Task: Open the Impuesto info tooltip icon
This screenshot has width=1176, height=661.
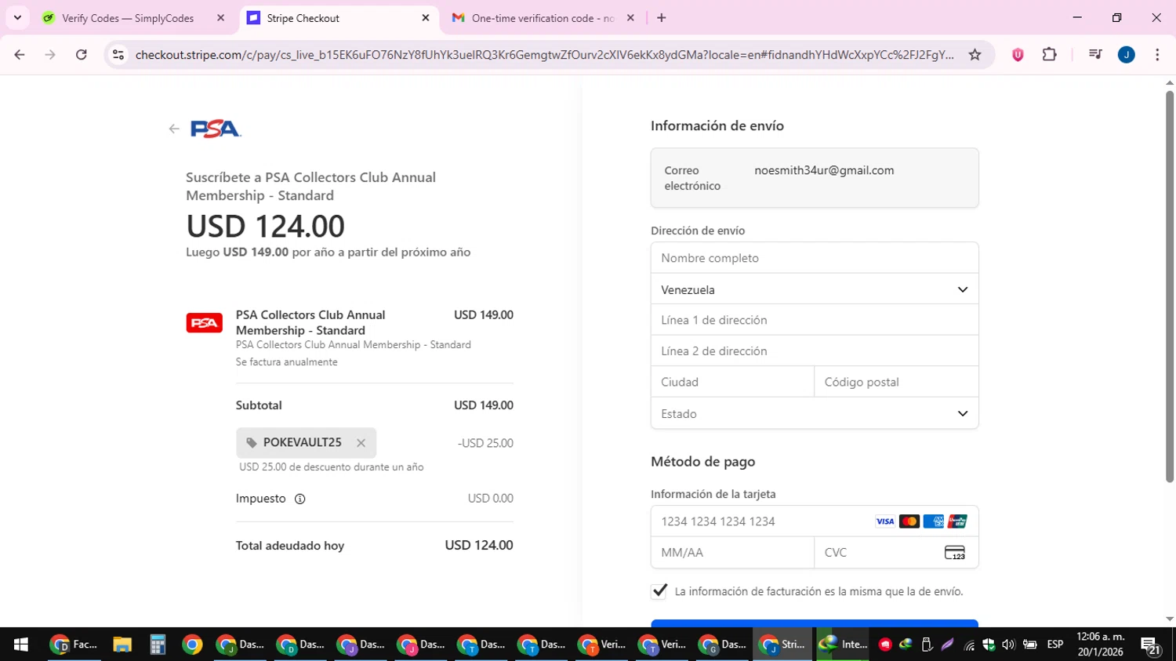Action: (299, 499)
